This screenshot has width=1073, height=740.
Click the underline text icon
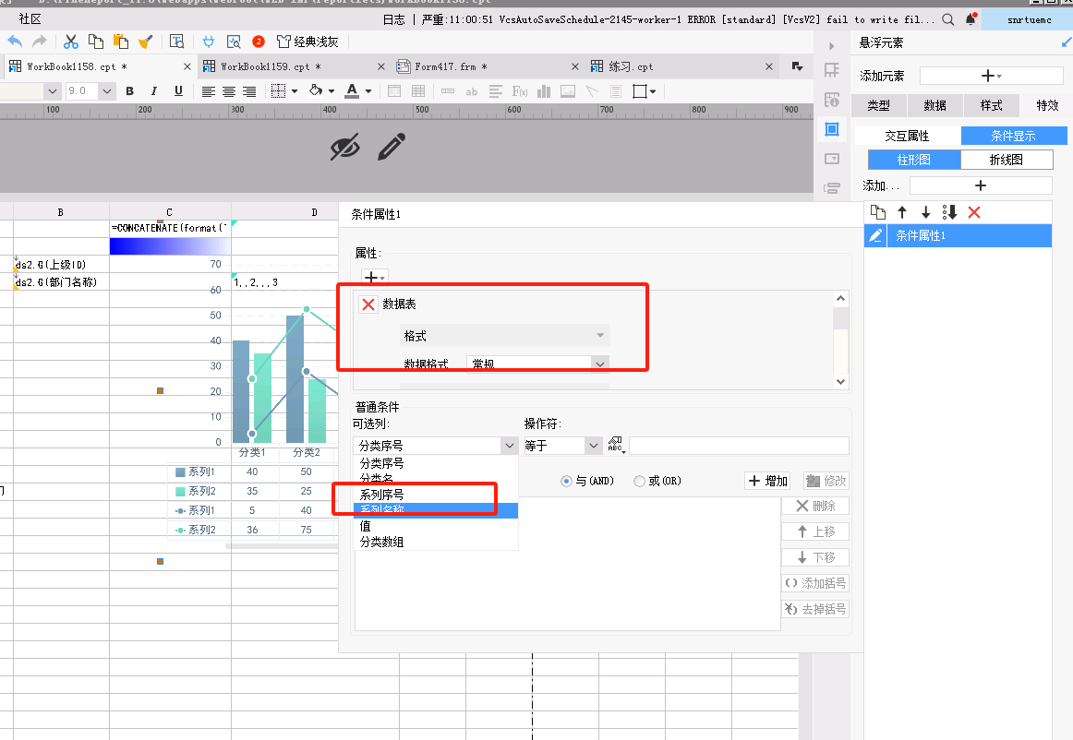[x=178, y=91]
